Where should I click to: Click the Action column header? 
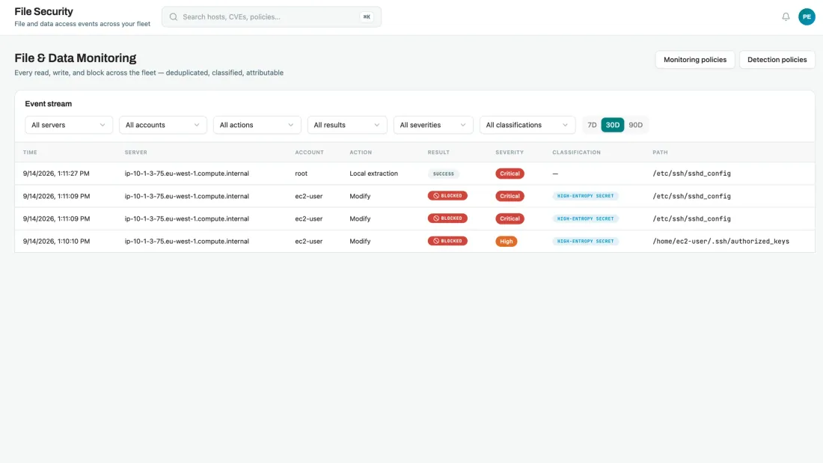click(x=361, y=153)
